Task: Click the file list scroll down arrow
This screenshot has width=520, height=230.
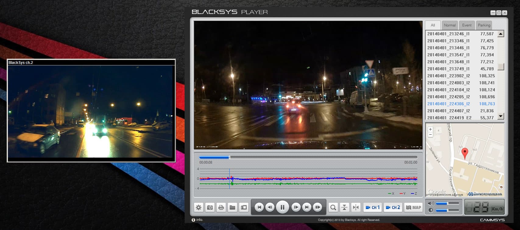Action: point(501,116)
